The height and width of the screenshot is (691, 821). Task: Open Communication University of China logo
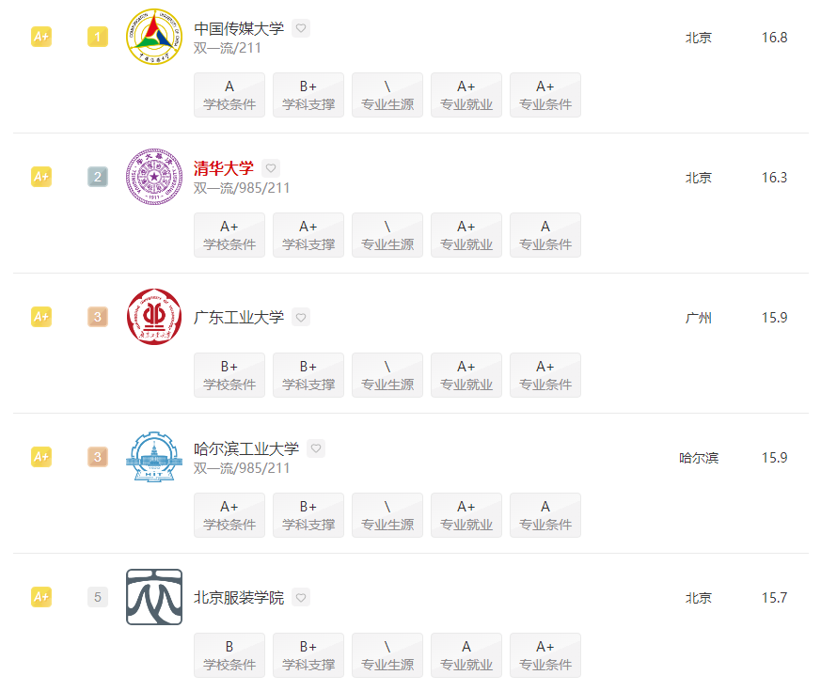(x=153, y=37)
